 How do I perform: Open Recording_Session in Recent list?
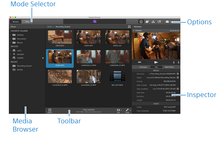[24, 66]
